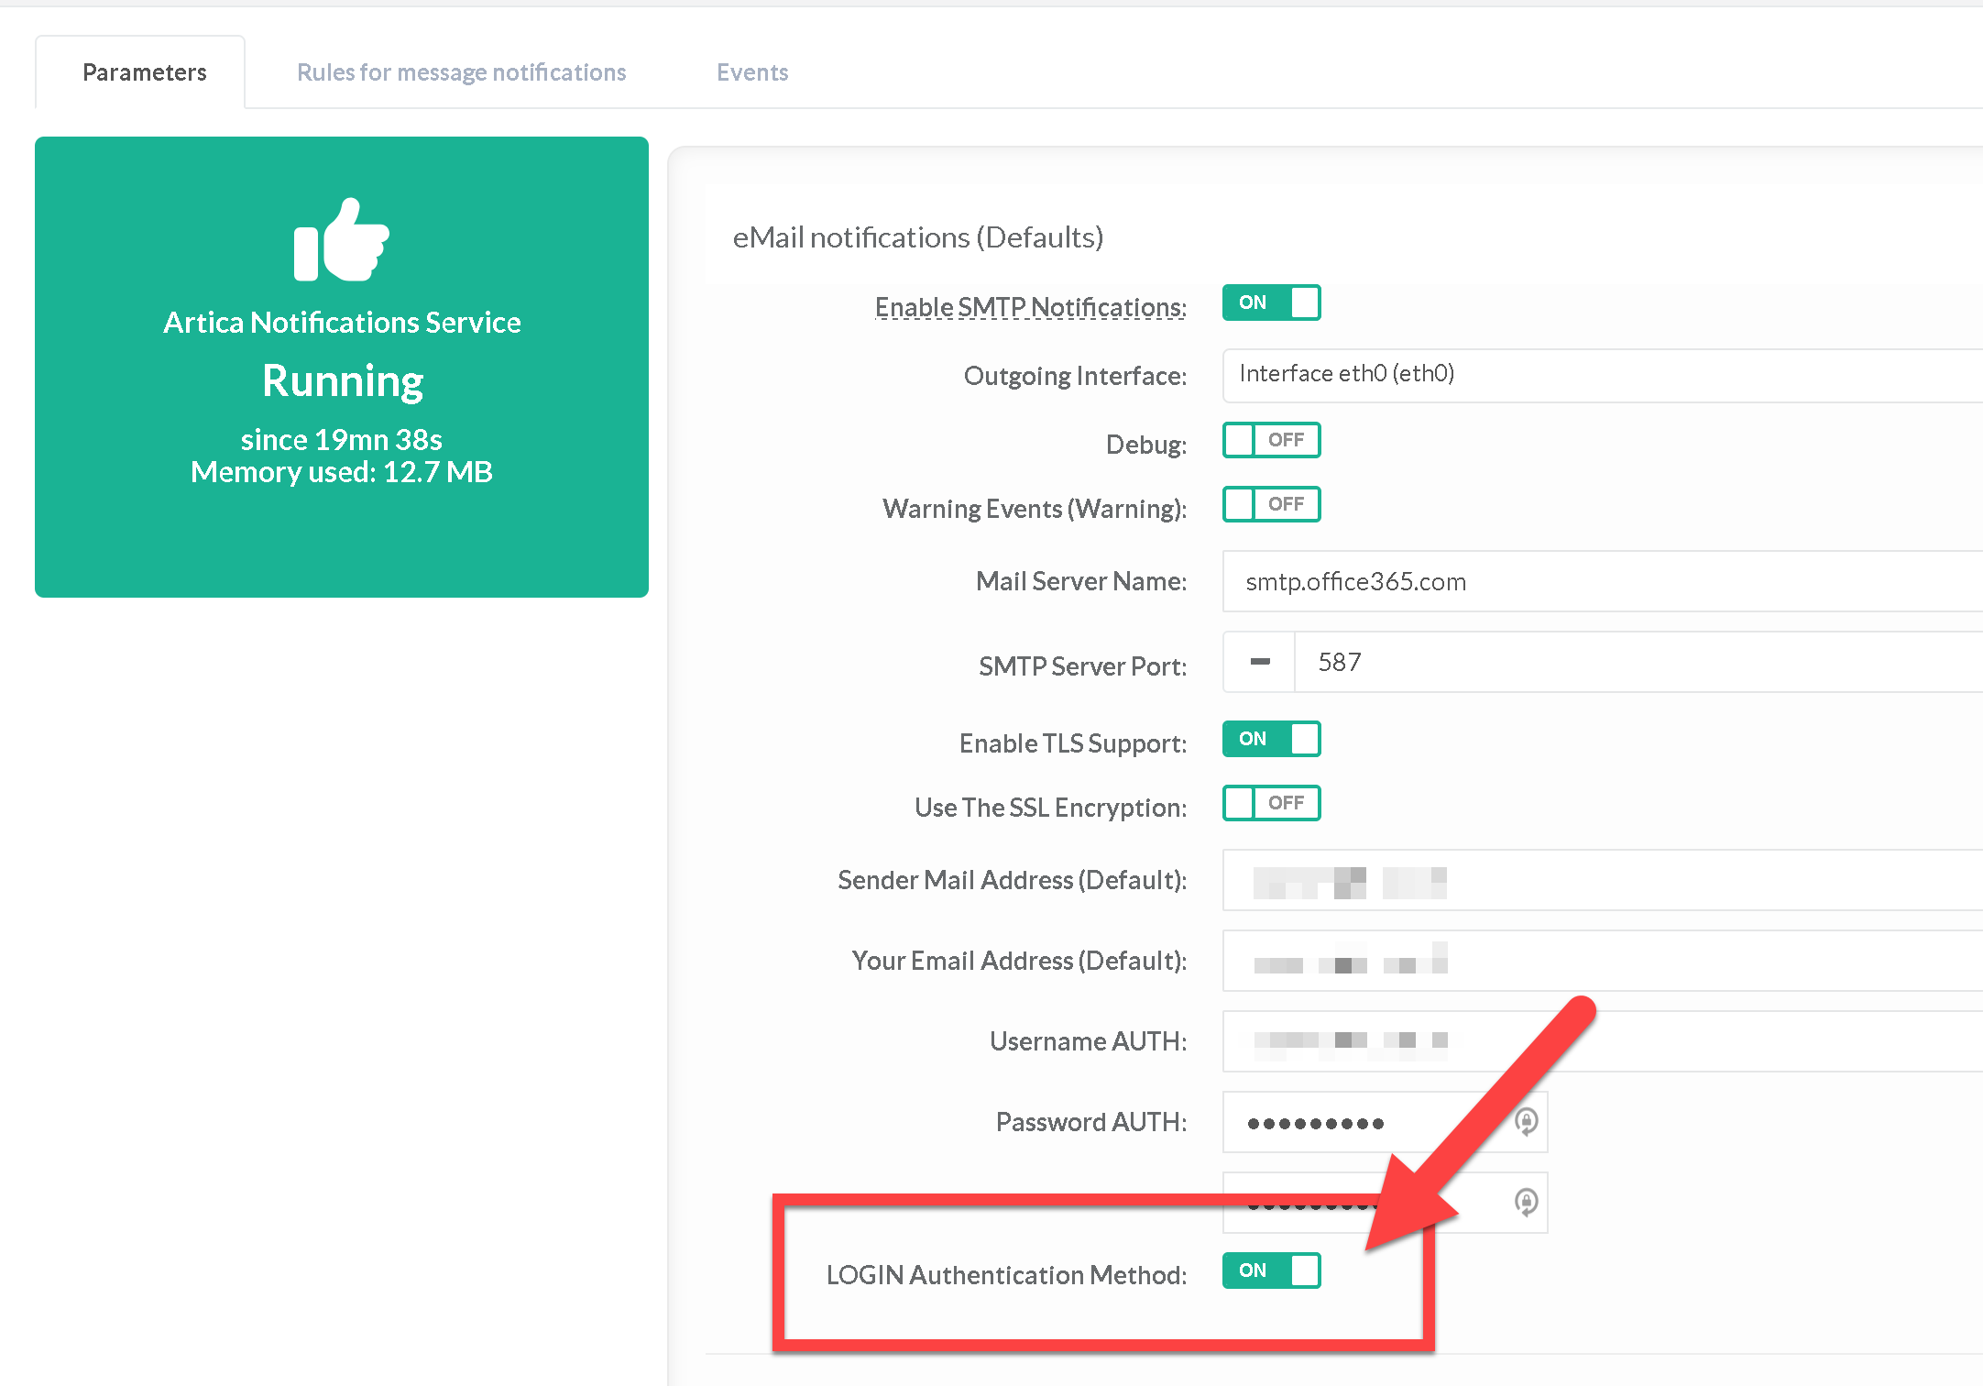Open the Events tab

pyautogui.click(x=751, y=72)
